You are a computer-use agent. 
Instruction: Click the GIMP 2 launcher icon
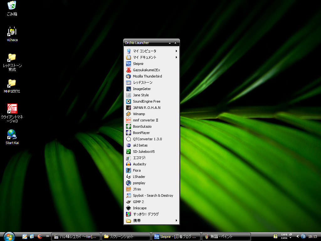(x=128, y=202)
